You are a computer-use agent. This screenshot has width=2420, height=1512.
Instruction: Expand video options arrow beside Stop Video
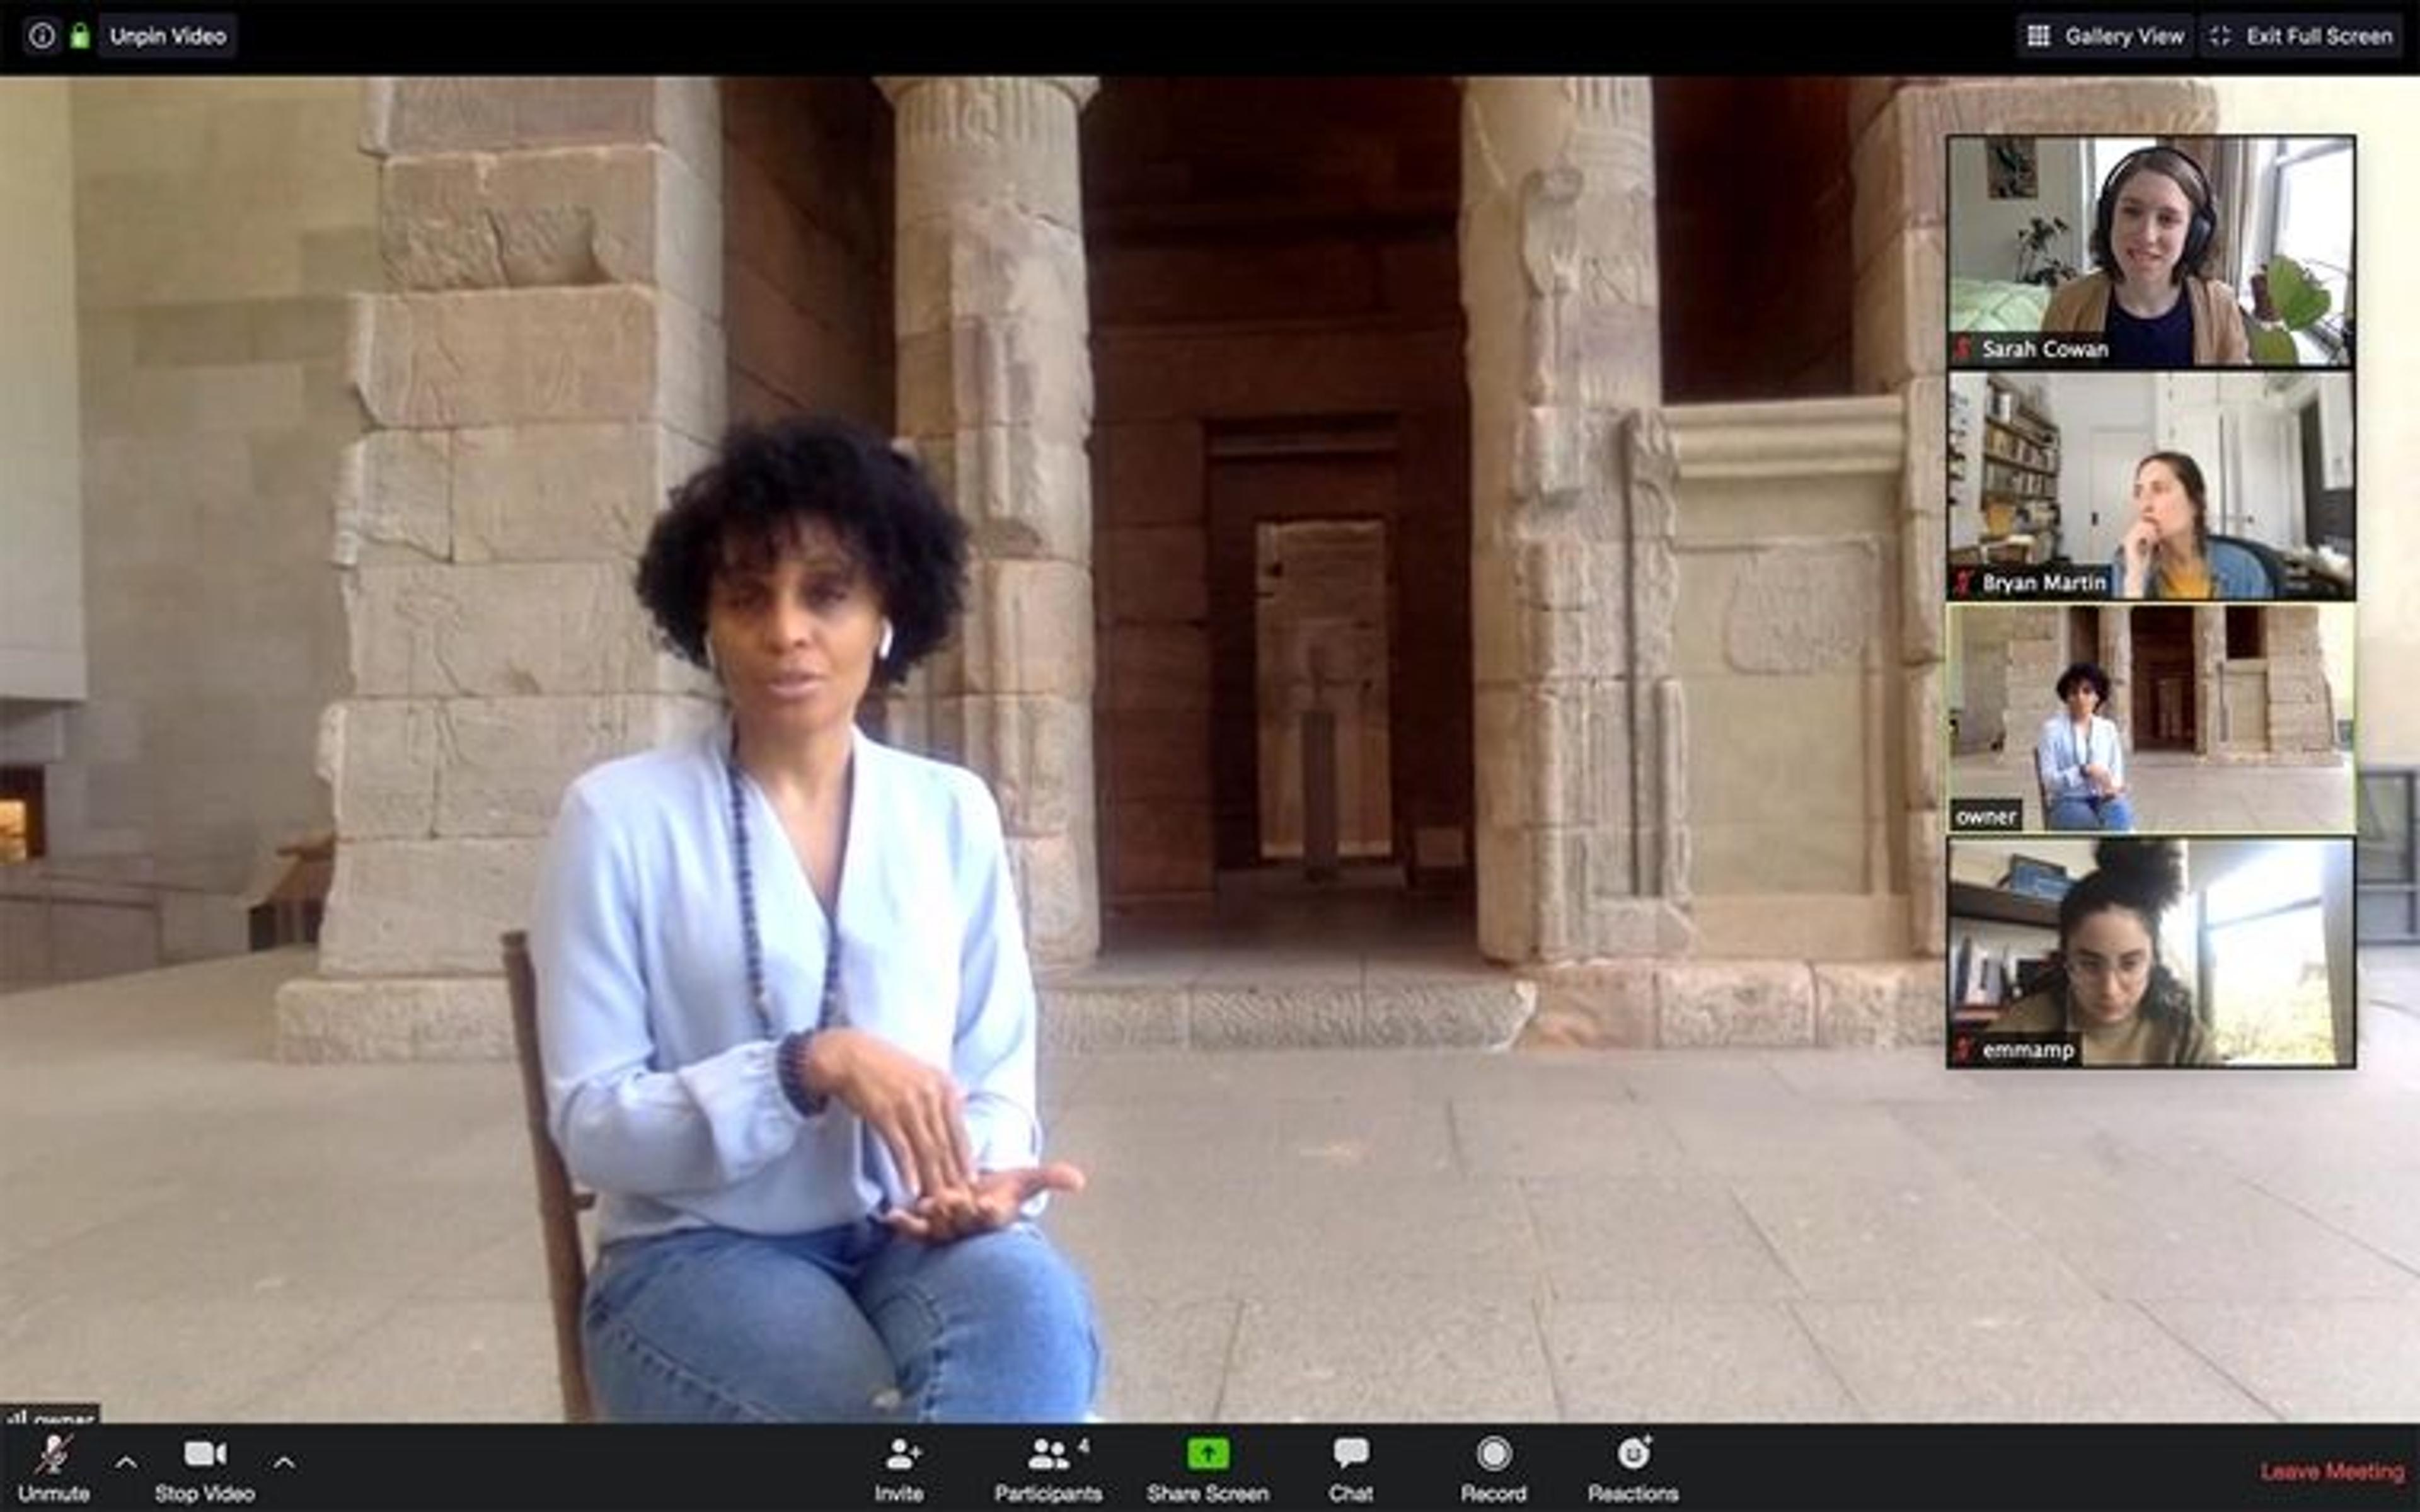pos(284,1463)
